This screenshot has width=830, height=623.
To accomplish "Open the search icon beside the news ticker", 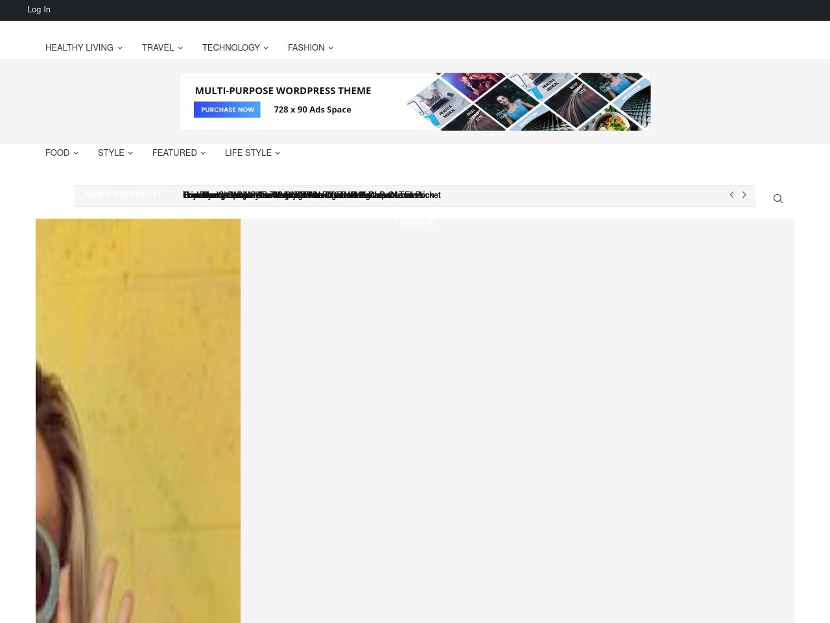I will 778,199.
